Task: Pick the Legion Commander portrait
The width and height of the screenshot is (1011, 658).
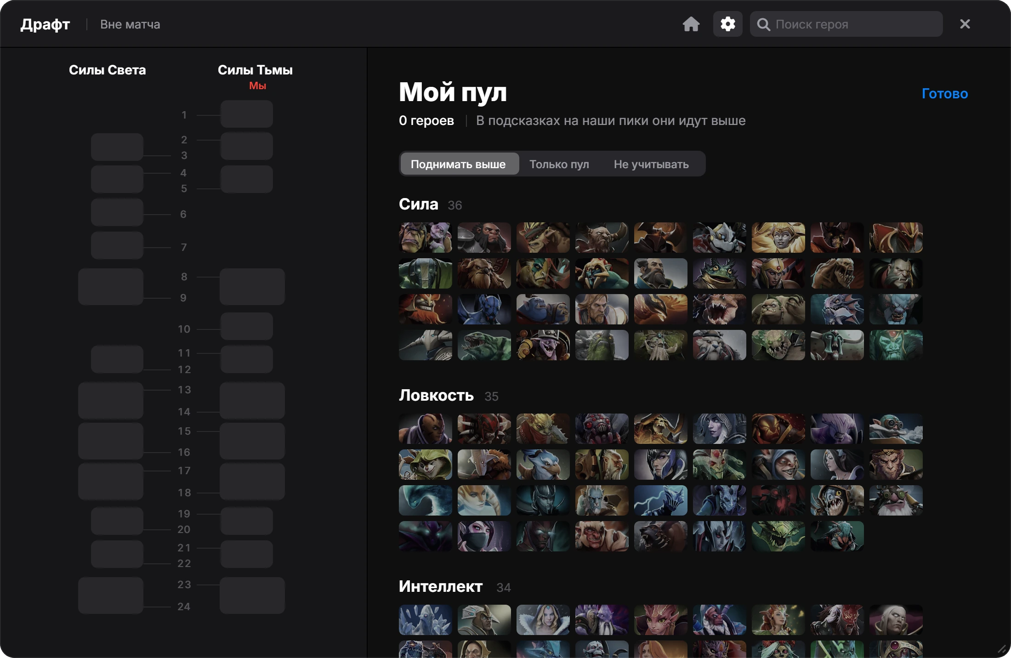Action: click(x=778, y=273)
